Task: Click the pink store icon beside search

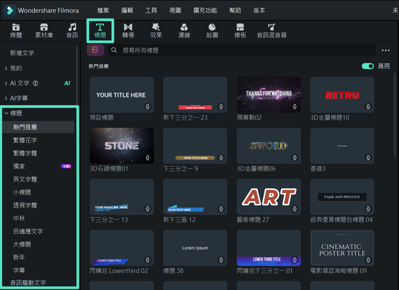Action: click(95, 50)
